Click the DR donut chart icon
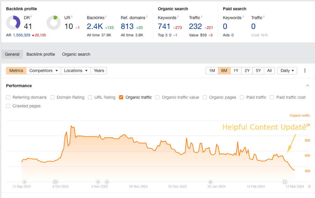The image size is (315, 198). click(13, 23)
